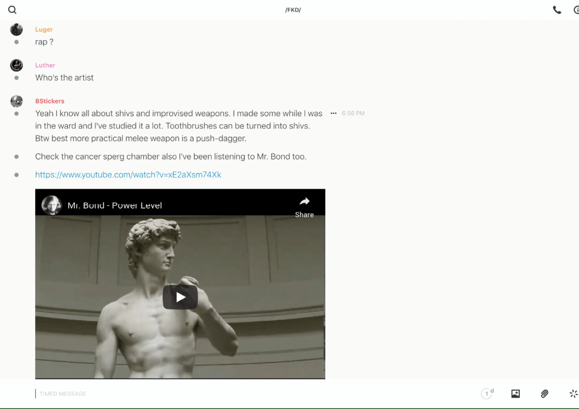Click 8Stickers' profile avatar
The width and height of the screenshot is (579, 409).
16,101
